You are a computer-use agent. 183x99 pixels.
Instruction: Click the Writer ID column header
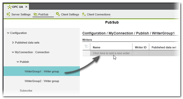(141, 47)
